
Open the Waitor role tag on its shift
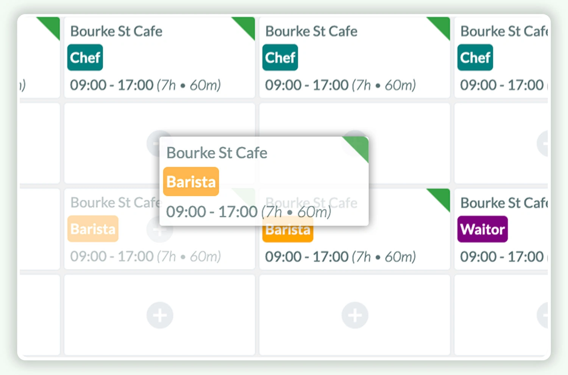pos(482,229)
